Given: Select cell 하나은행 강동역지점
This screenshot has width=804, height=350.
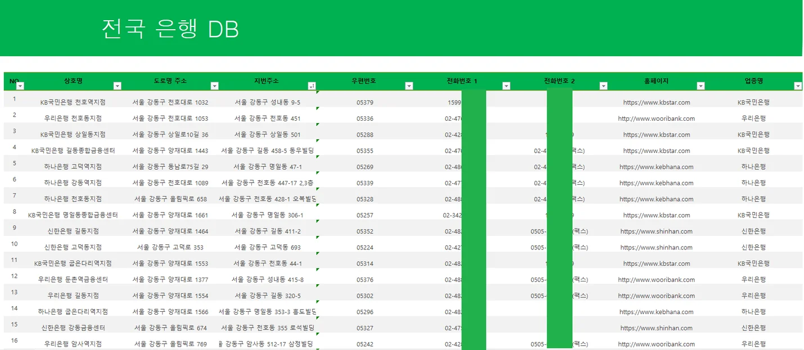Looking at the screenshot, I should click(73, 183).
